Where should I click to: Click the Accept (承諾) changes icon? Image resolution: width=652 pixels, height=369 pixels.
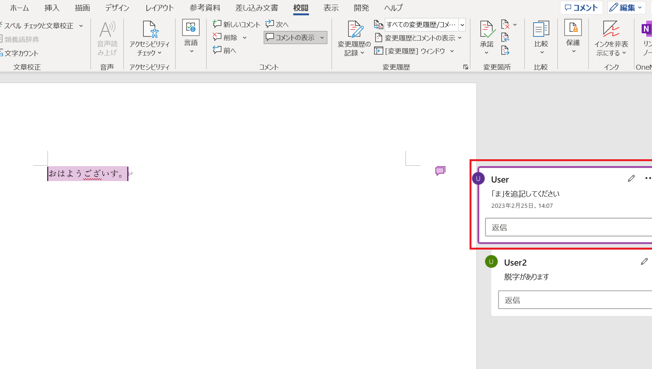[487, 30]
